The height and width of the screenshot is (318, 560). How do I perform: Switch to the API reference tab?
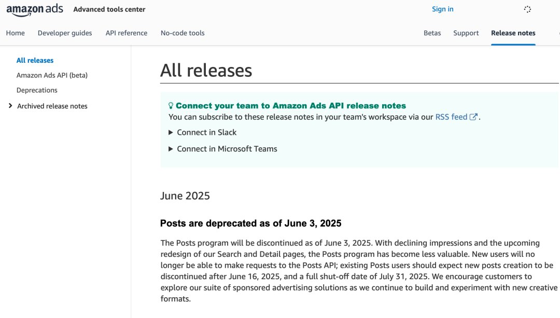127,33
